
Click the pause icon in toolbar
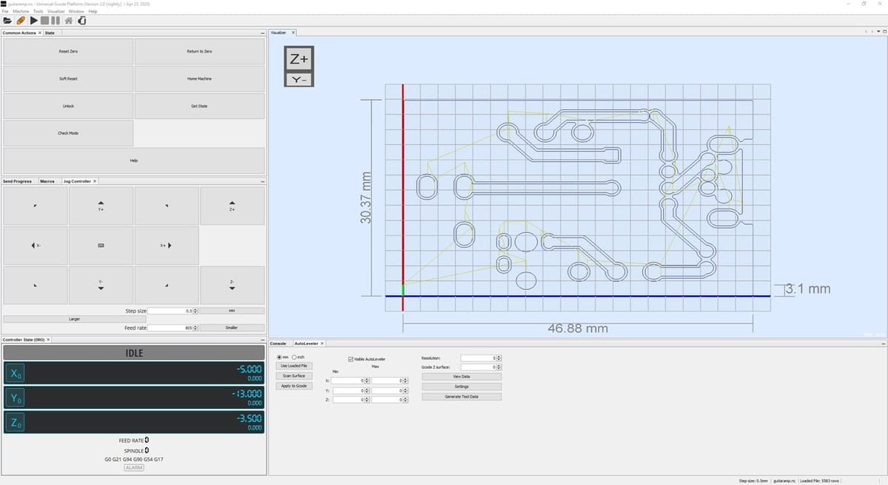(x=56, y=21)
